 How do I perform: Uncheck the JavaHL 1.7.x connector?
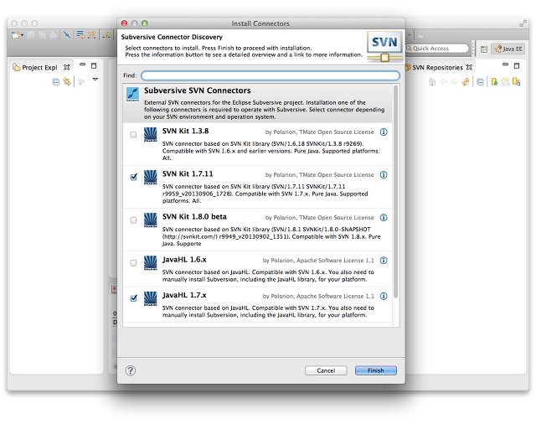pyautogui.click(x=134, y=298)
